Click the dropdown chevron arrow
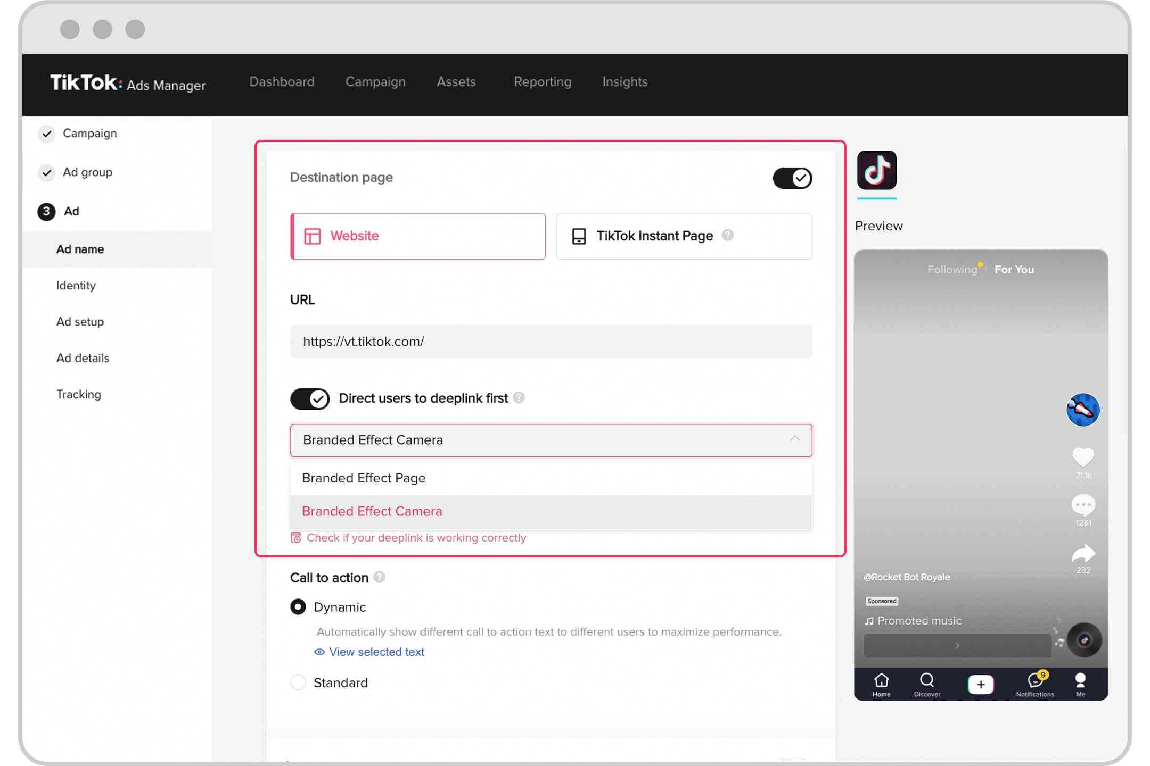 (x=794, y=439)
